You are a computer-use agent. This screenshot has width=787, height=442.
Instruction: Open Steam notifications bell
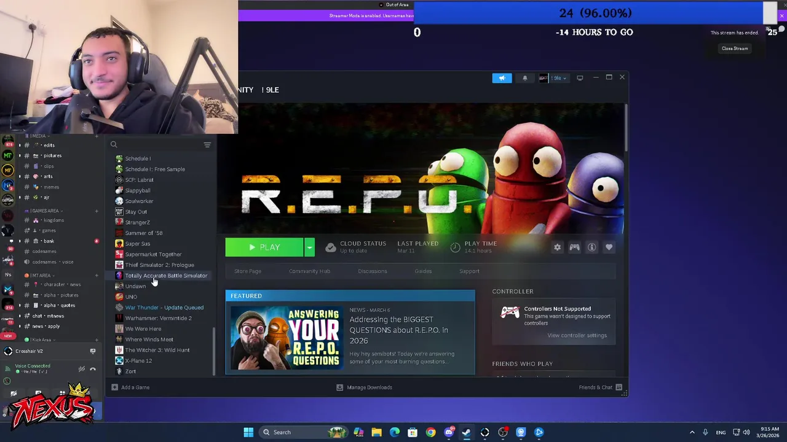coord(524,78)
